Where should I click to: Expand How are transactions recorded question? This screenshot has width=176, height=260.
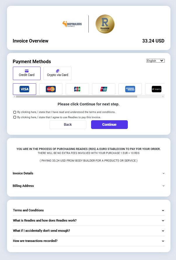tap(88, 241)
